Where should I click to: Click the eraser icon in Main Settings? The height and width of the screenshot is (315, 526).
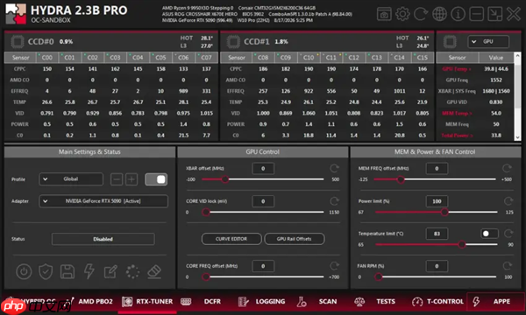[x=154, y=271]
